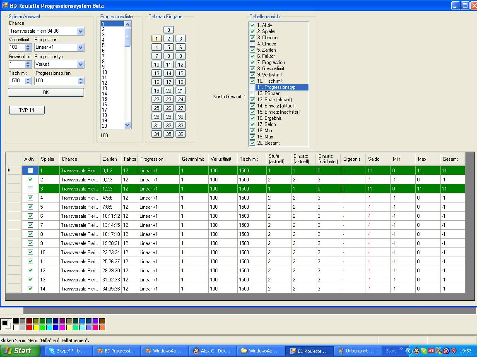
Task: Uncheck '16. Ergebnis' in Tabellenansicht
Action: (252, 118)
